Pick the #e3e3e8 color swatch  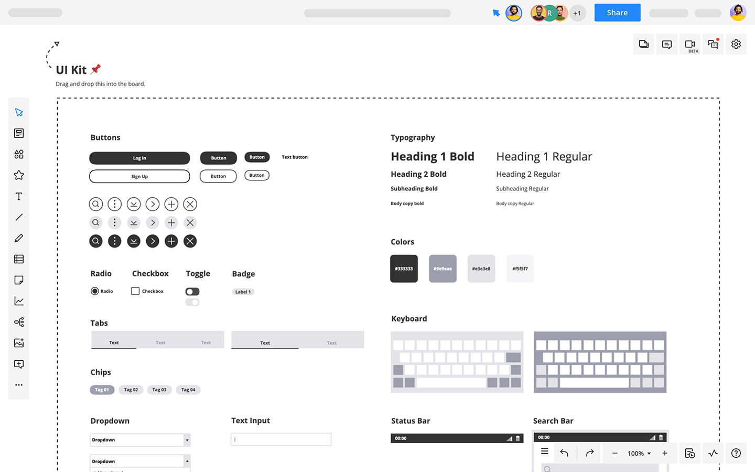(481, 269)
